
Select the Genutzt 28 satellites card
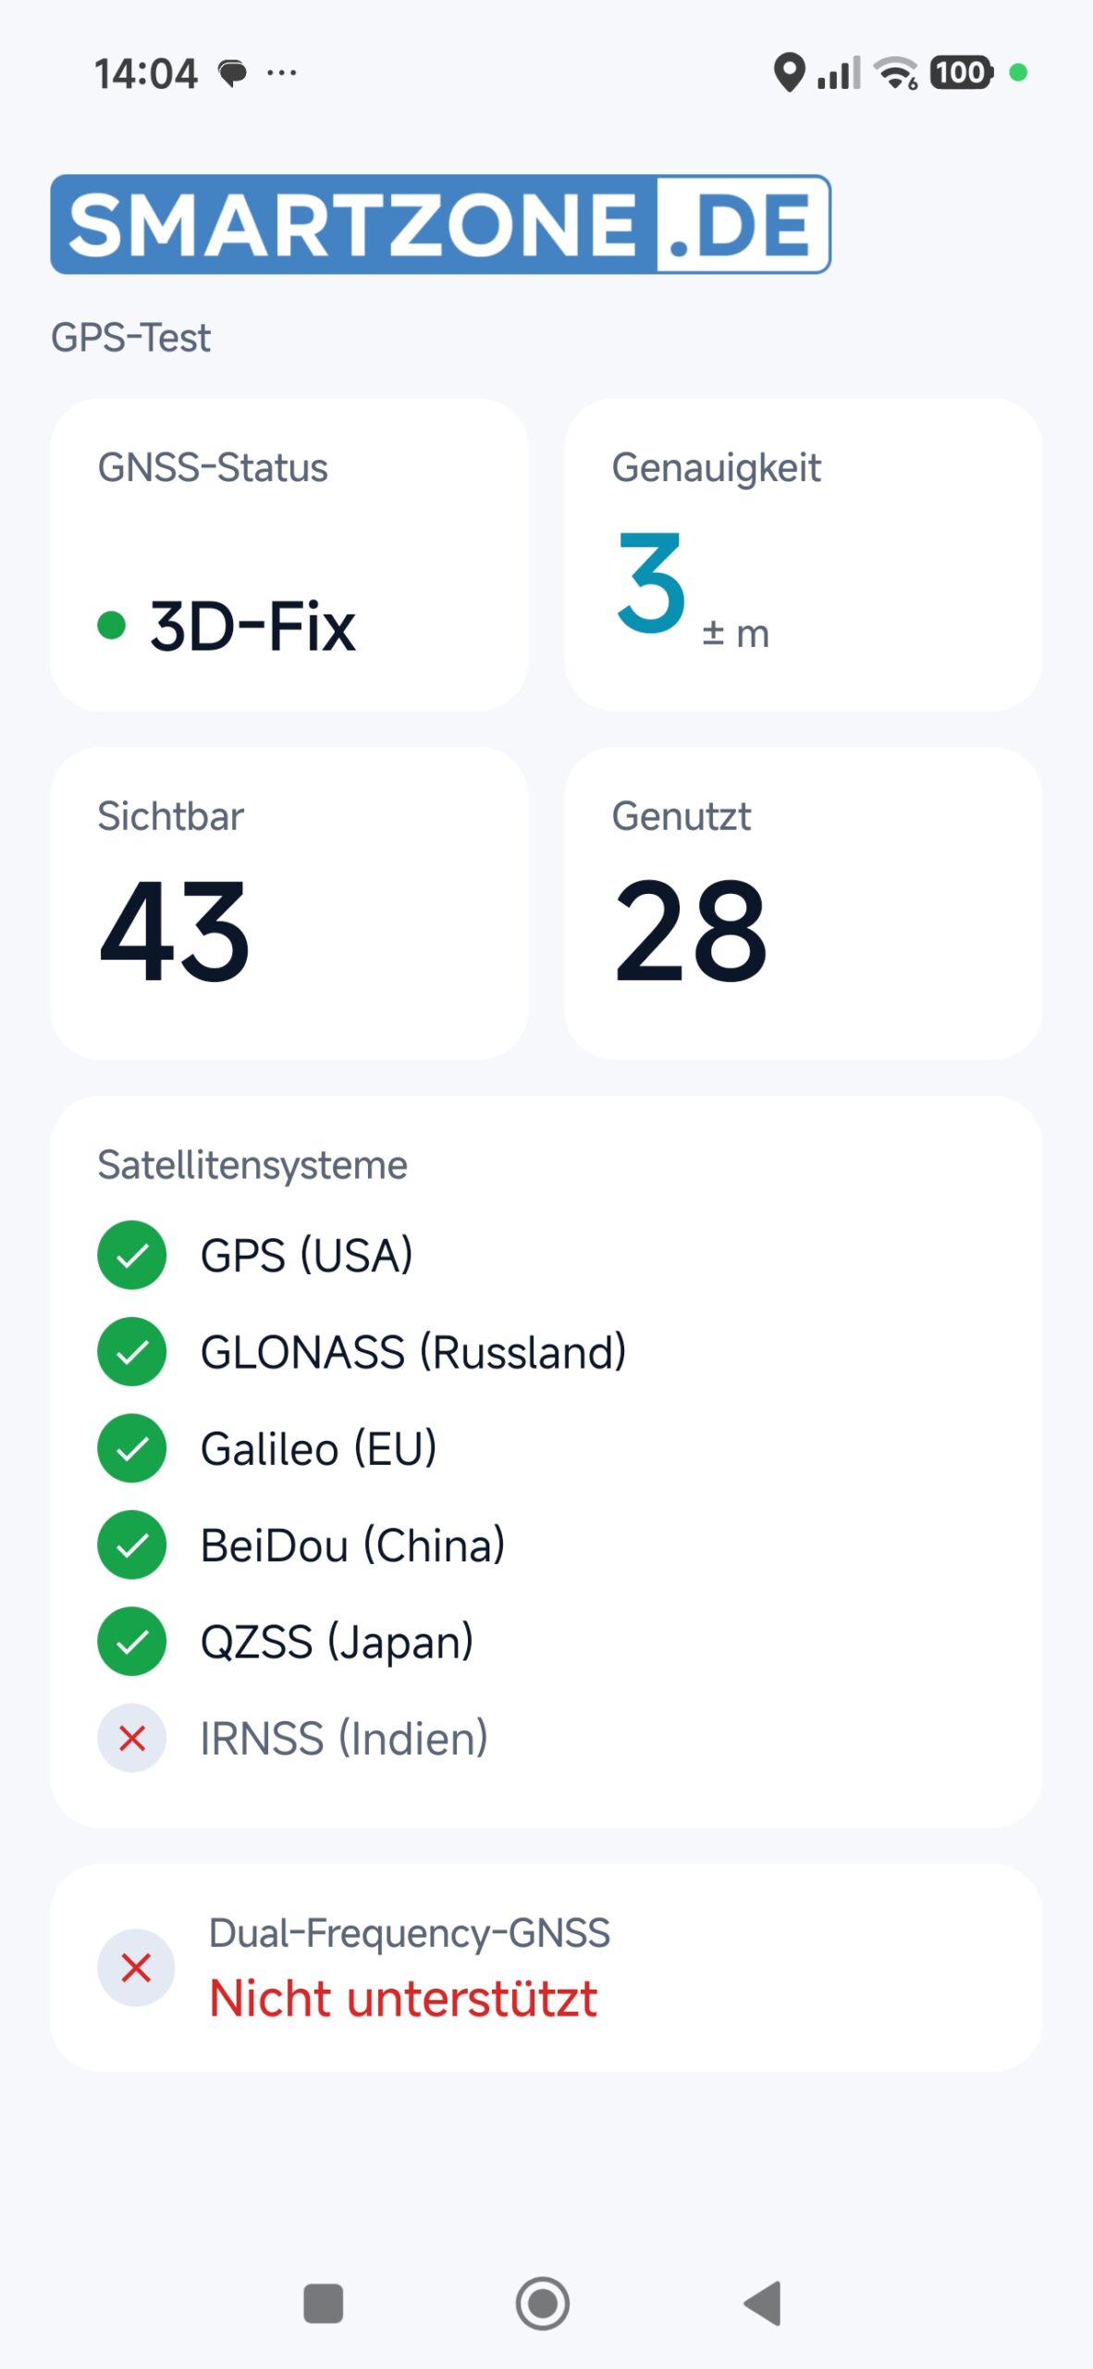(803, 903)
